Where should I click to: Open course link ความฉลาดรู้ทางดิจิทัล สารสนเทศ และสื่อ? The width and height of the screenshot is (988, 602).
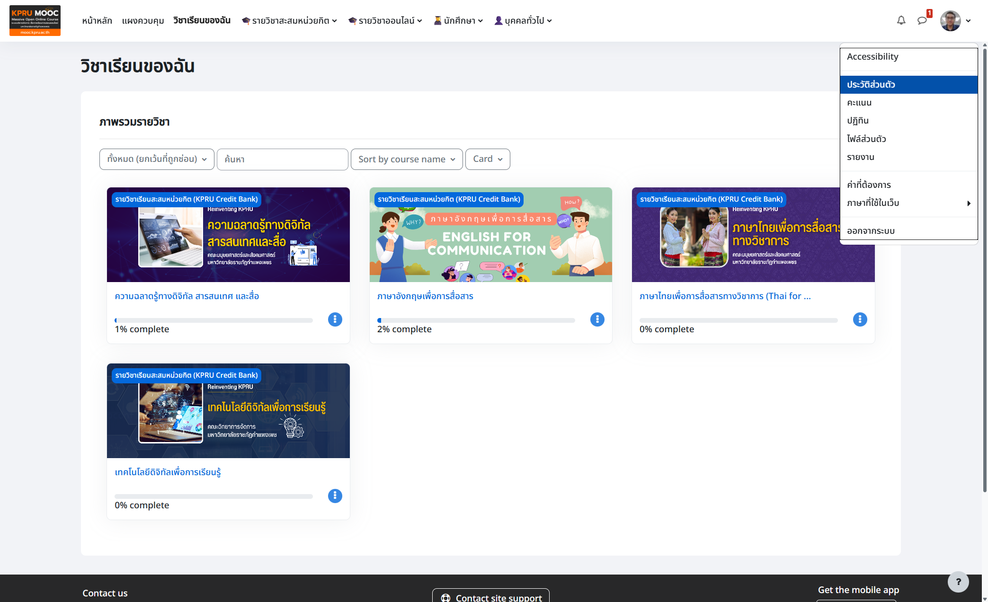tap(187, 296)
